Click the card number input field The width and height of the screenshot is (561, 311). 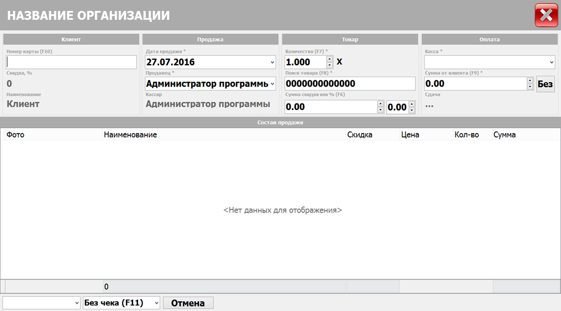click(x=71, y=62)
